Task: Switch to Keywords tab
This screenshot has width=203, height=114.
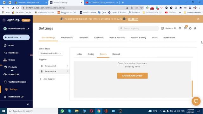Action: pos(99,38)
